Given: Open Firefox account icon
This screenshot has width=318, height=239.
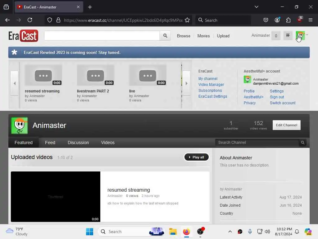Looking at the screenshot, I should 277,20.
